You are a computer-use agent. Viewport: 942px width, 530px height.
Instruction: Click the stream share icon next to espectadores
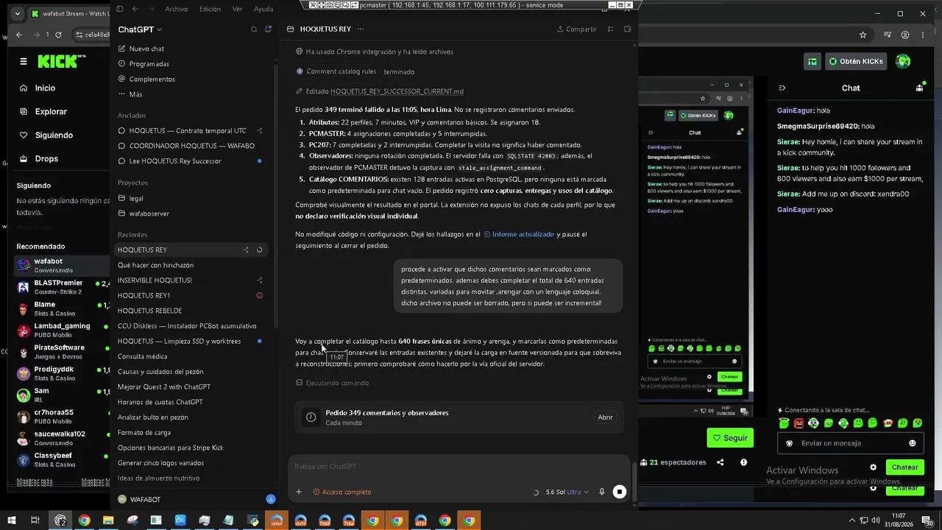click(720, 462)
